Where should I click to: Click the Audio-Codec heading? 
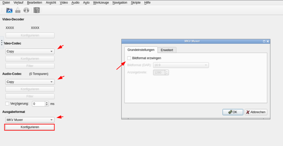click(x=12, y=74)
